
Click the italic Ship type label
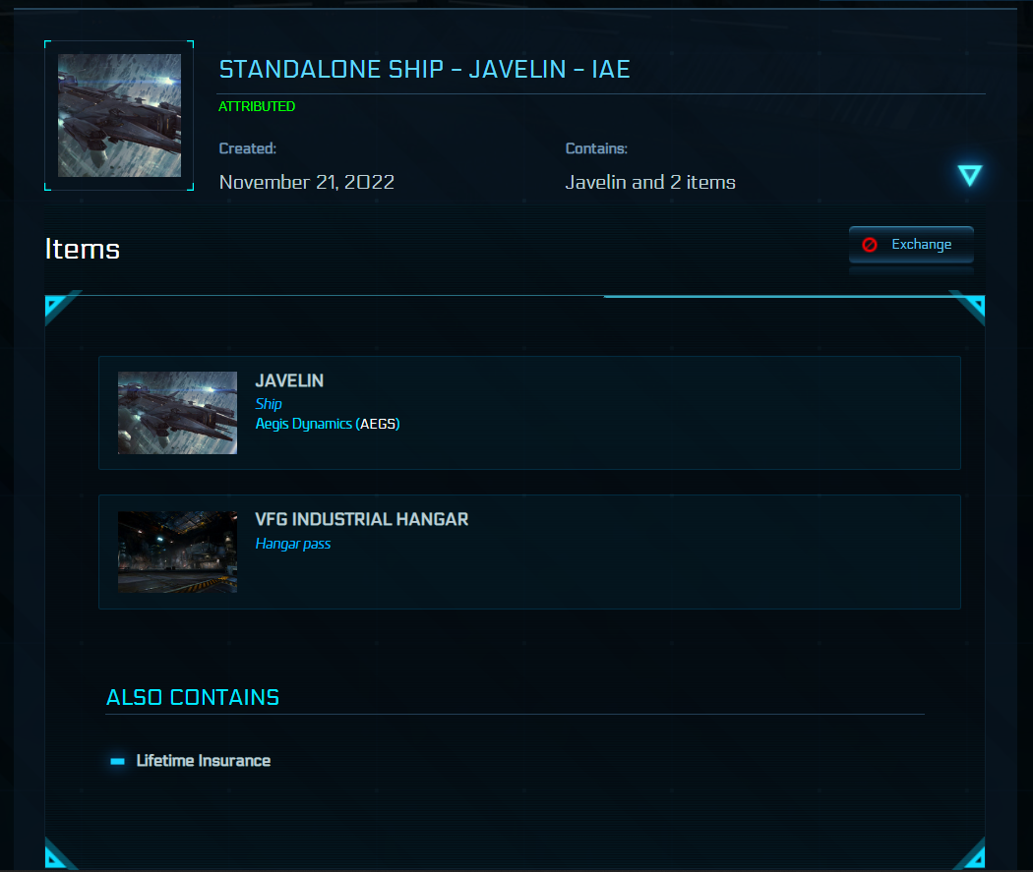tap(269, 404)
